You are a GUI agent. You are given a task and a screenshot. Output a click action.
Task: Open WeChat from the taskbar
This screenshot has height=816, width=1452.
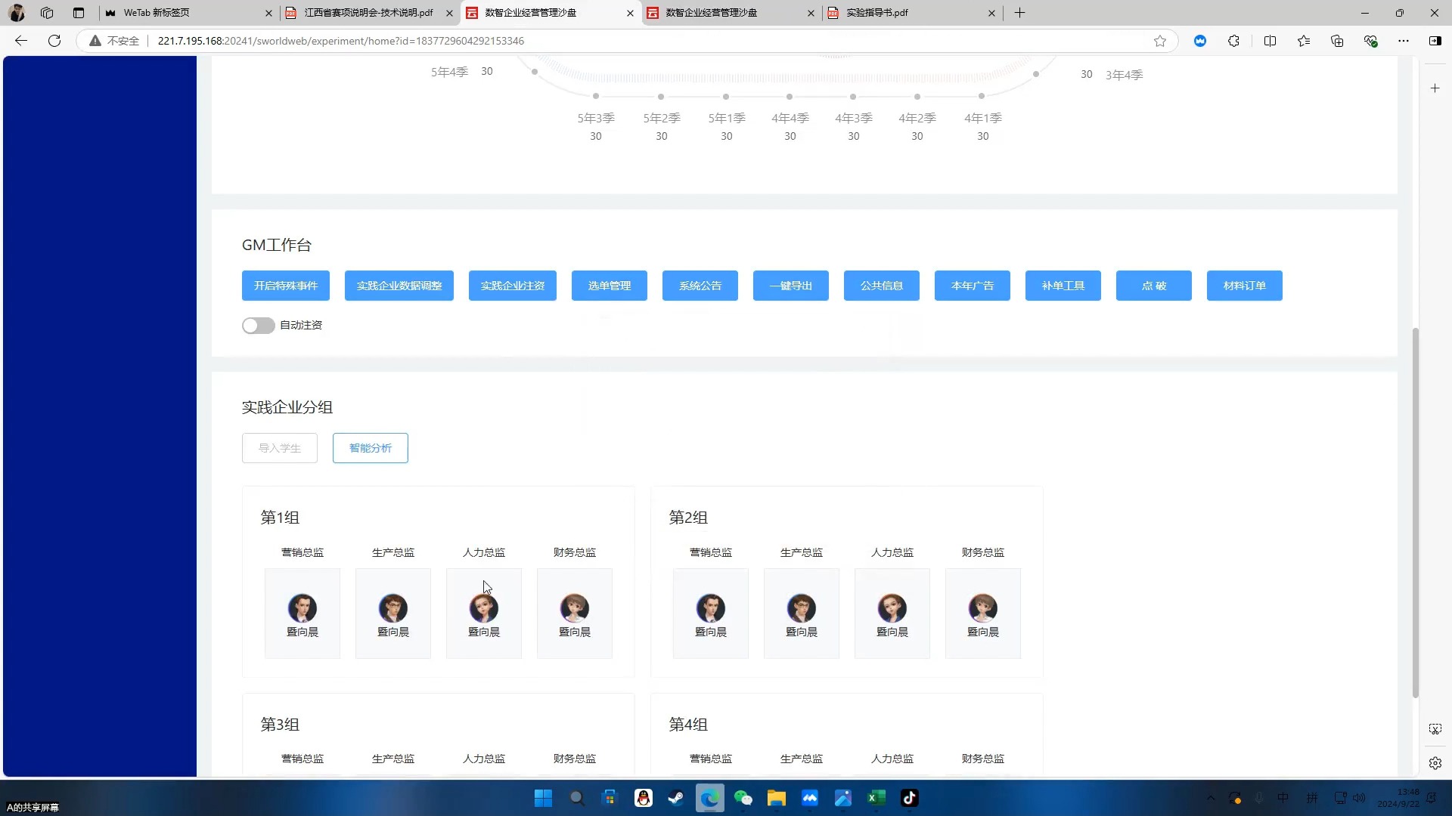click(743, 798)
